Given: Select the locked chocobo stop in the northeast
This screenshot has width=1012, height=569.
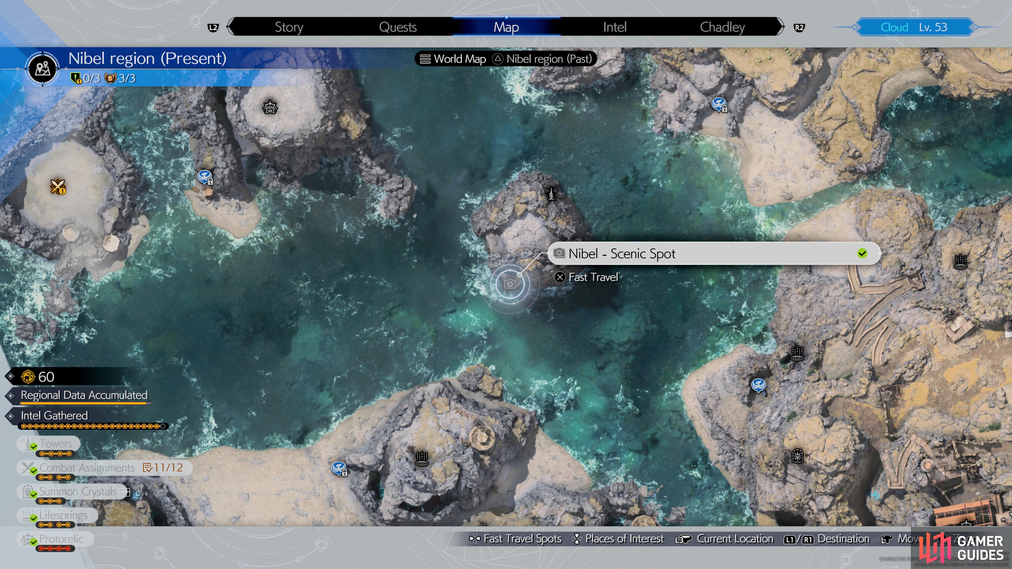Looking at the screenshot, I should (x=719, y=105).
